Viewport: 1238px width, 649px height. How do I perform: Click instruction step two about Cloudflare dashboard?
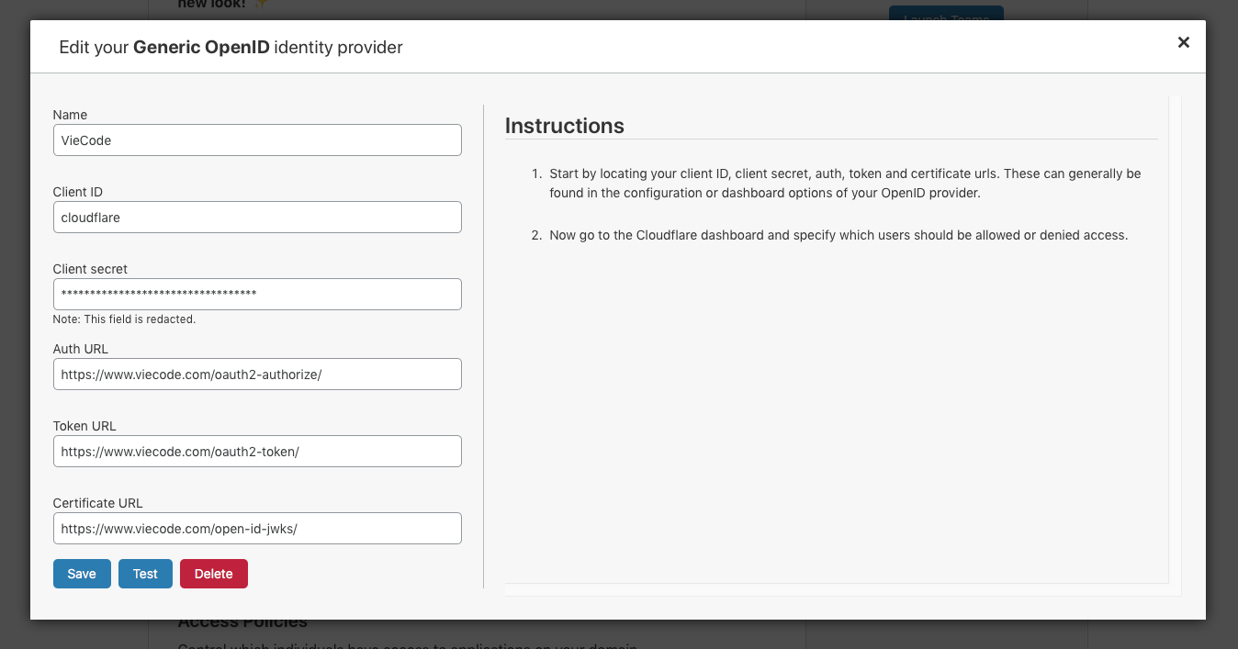(838, 235)
